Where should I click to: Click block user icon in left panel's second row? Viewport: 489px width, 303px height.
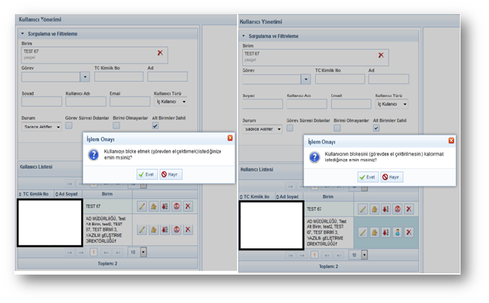tap(176, 229)
